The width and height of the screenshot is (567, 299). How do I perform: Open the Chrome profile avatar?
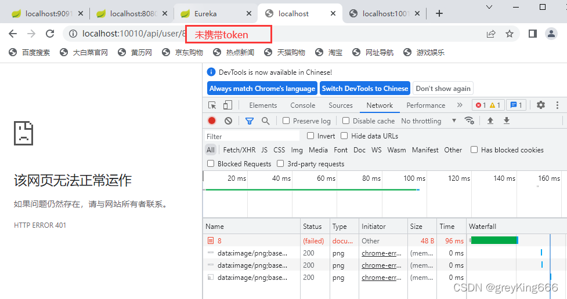(551, 34)
